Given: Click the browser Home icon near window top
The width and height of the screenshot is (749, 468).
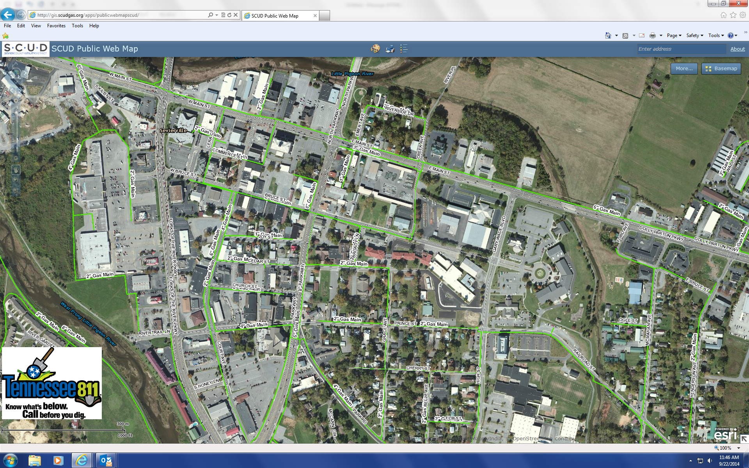Looking at the screenshot, I should click(x=723, y=15).
